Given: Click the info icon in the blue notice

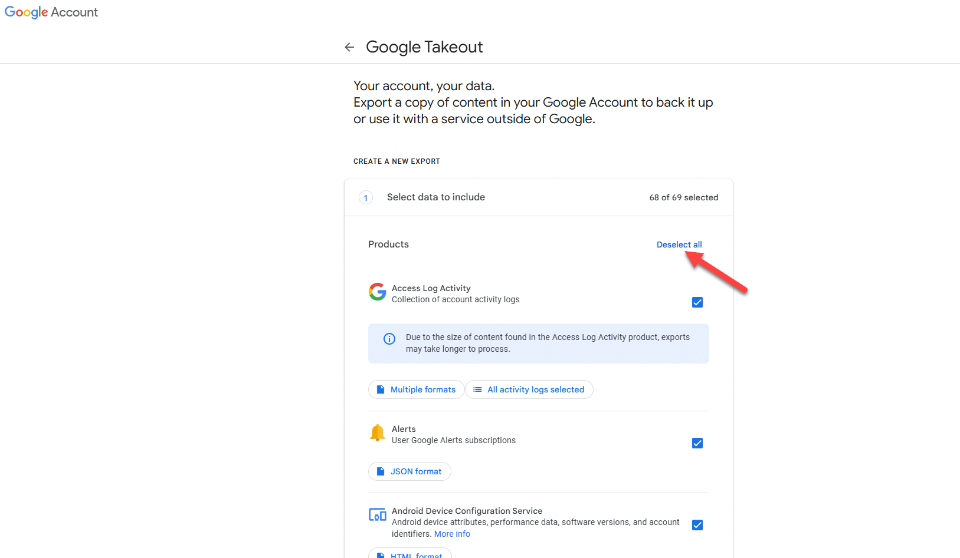Looking at the screenshot, I should 389,339.
